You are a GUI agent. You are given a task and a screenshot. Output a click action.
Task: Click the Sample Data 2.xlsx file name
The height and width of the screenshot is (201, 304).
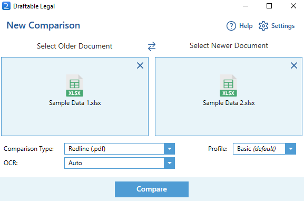[229, 103]
